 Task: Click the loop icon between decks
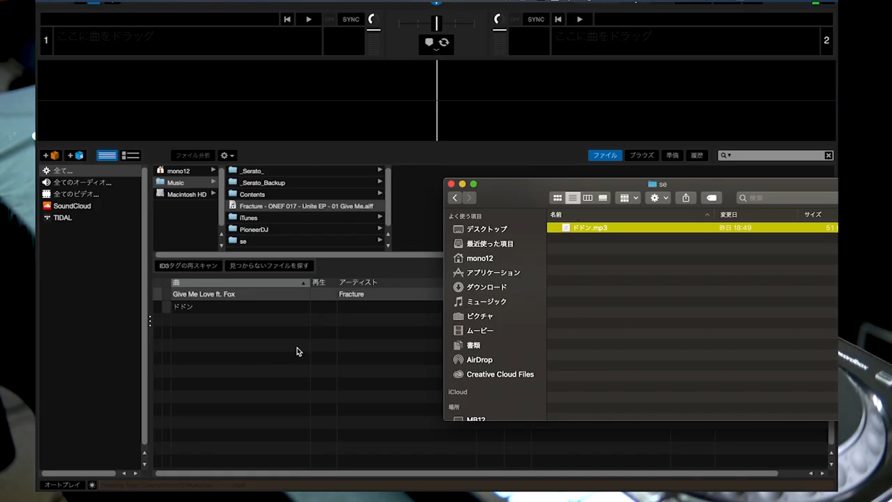444,43
